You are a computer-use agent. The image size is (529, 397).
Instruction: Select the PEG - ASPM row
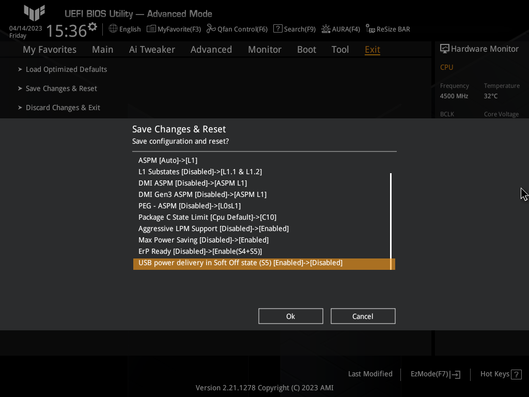pos(264,206)
